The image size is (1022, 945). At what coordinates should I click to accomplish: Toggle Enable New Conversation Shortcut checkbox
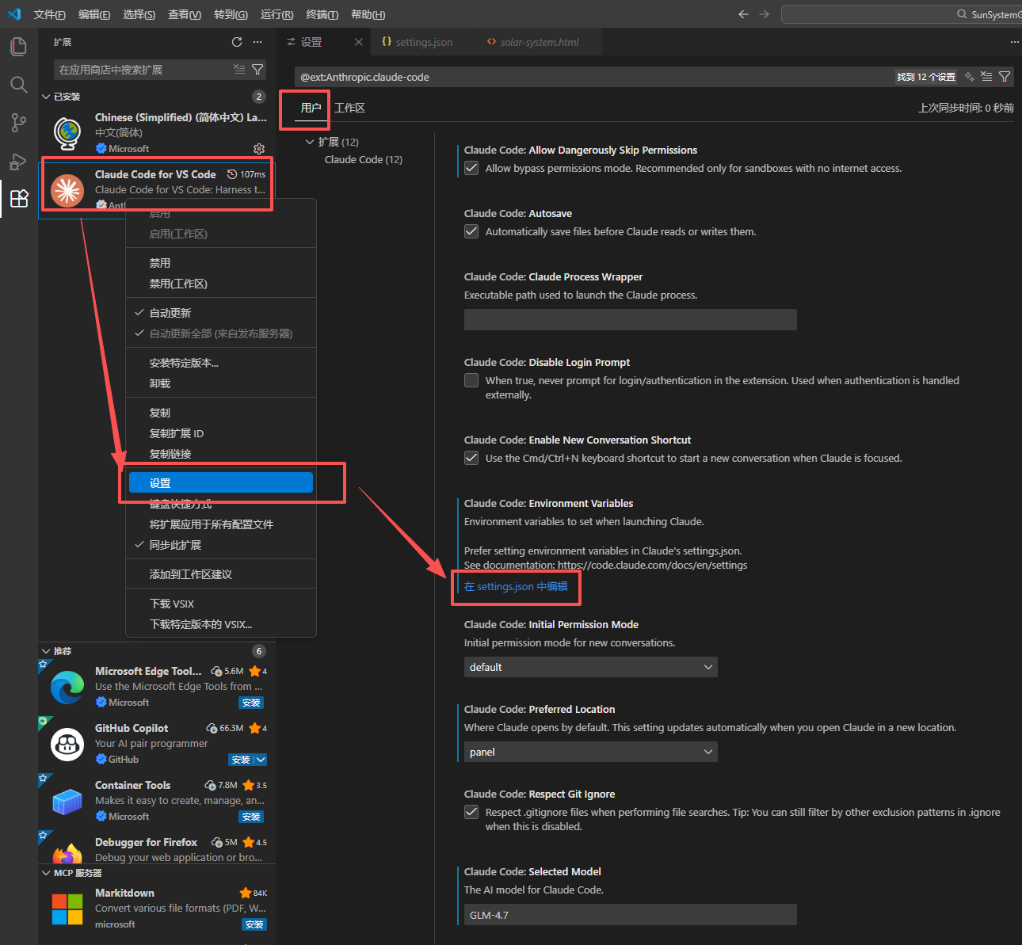pyautogui.click(x=471, y=458)
